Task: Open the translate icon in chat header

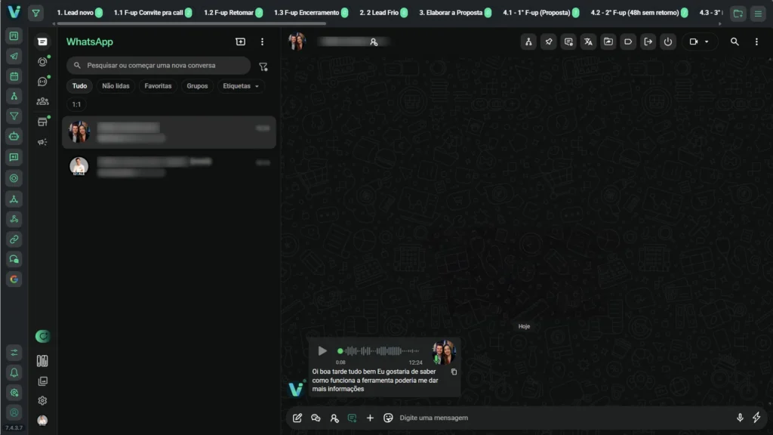Action: tap(588, 42)
